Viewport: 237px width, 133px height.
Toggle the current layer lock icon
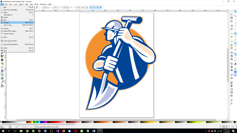click(27, 127)
